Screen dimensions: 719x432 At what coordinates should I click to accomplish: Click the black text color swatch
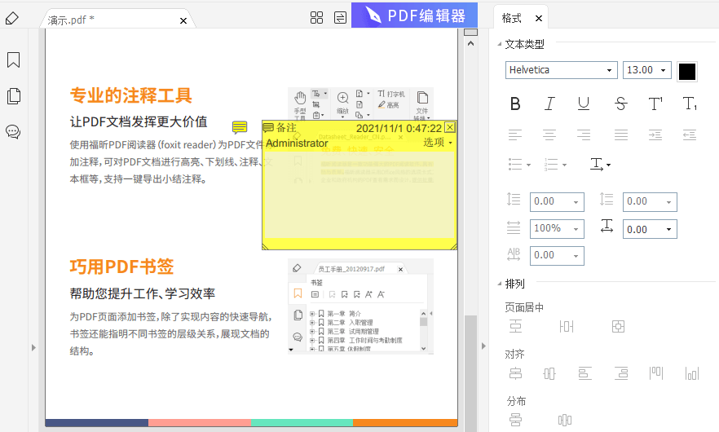pos(687,72)
